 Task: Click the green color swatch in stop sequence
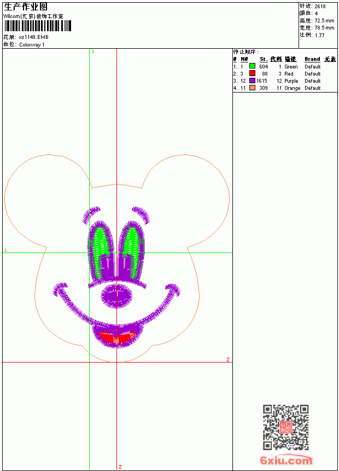pos(252,66)
